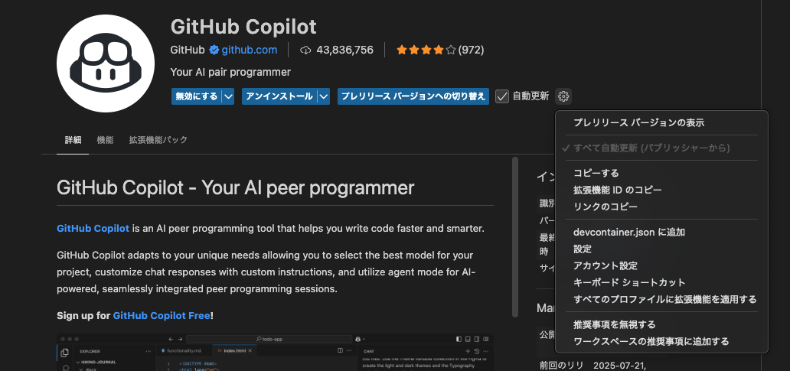Open the github.com publisher link
The height and width of the screenshot is (371, 790).
(250, 50)
